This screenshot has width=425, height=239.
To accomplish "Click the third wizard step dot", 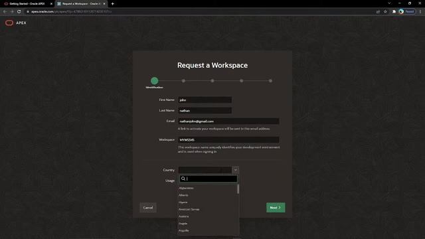I will click(212, 81).
